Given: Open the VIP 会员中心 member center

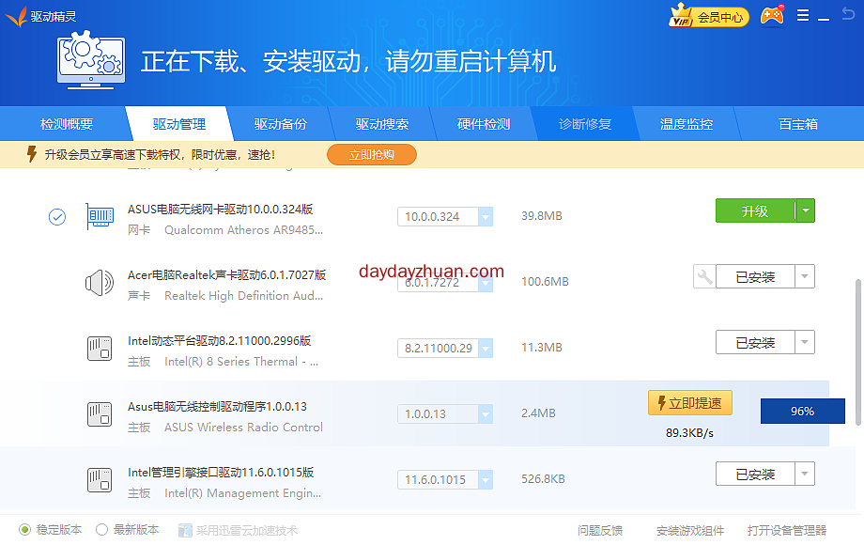Looking at the screenshot, I should [709, 17].
